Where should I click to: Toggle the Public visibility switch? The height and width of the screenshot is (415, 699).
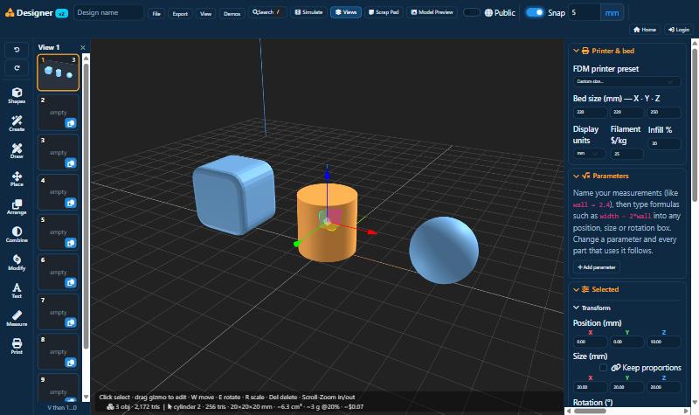[471, 12]
